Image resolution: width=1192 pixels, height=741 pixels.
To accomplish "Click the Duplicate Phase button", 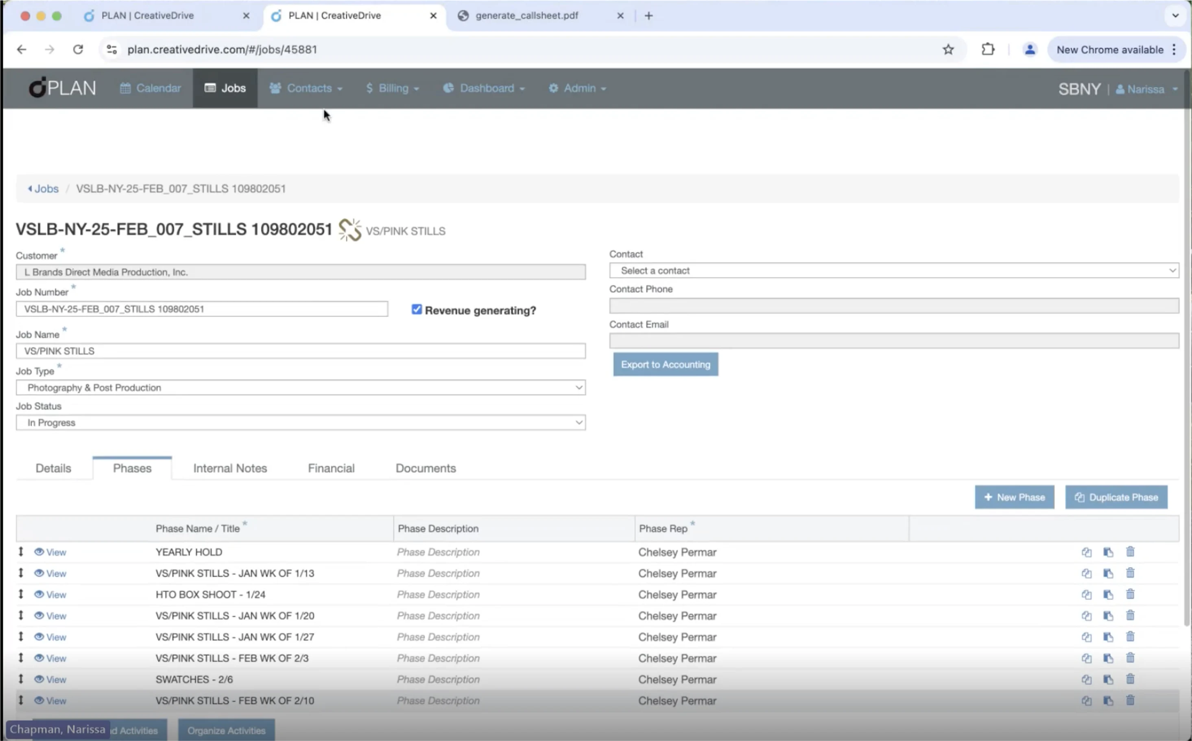I will (1116, 497).
